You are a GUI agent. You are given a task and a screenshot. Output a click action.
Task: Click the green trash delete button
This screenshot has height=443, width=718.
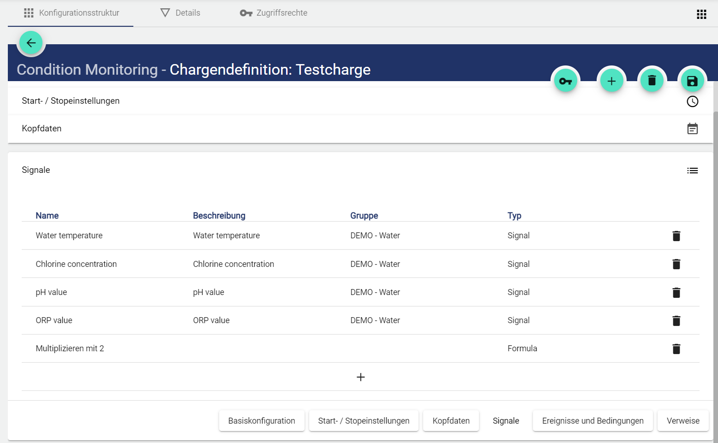coord(652,81)
